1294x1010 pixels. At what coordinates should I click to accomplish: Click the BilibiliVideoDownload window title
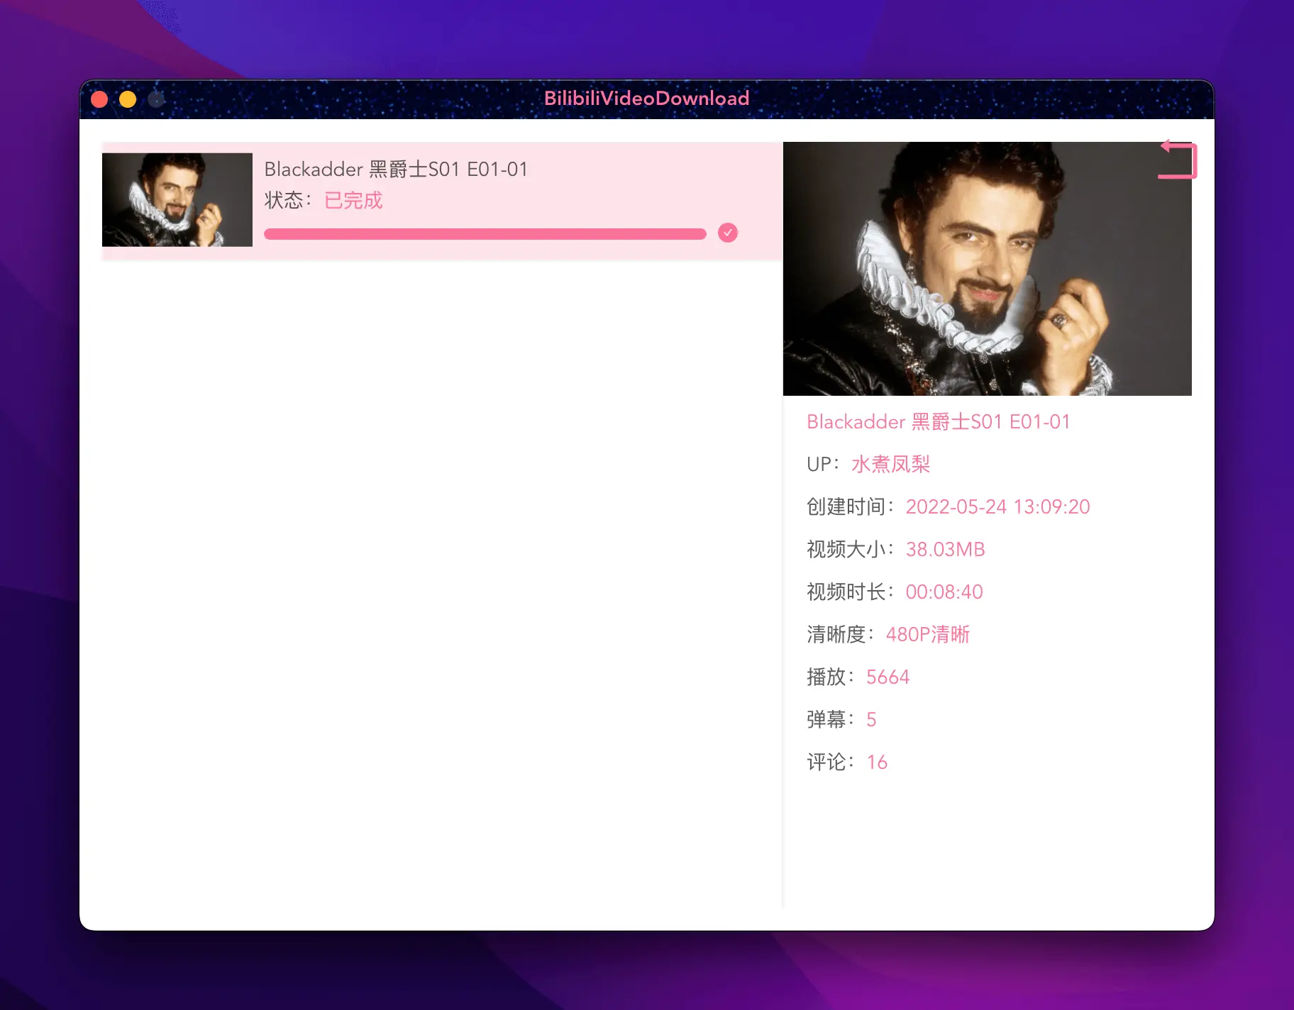(x=646, y=99)
